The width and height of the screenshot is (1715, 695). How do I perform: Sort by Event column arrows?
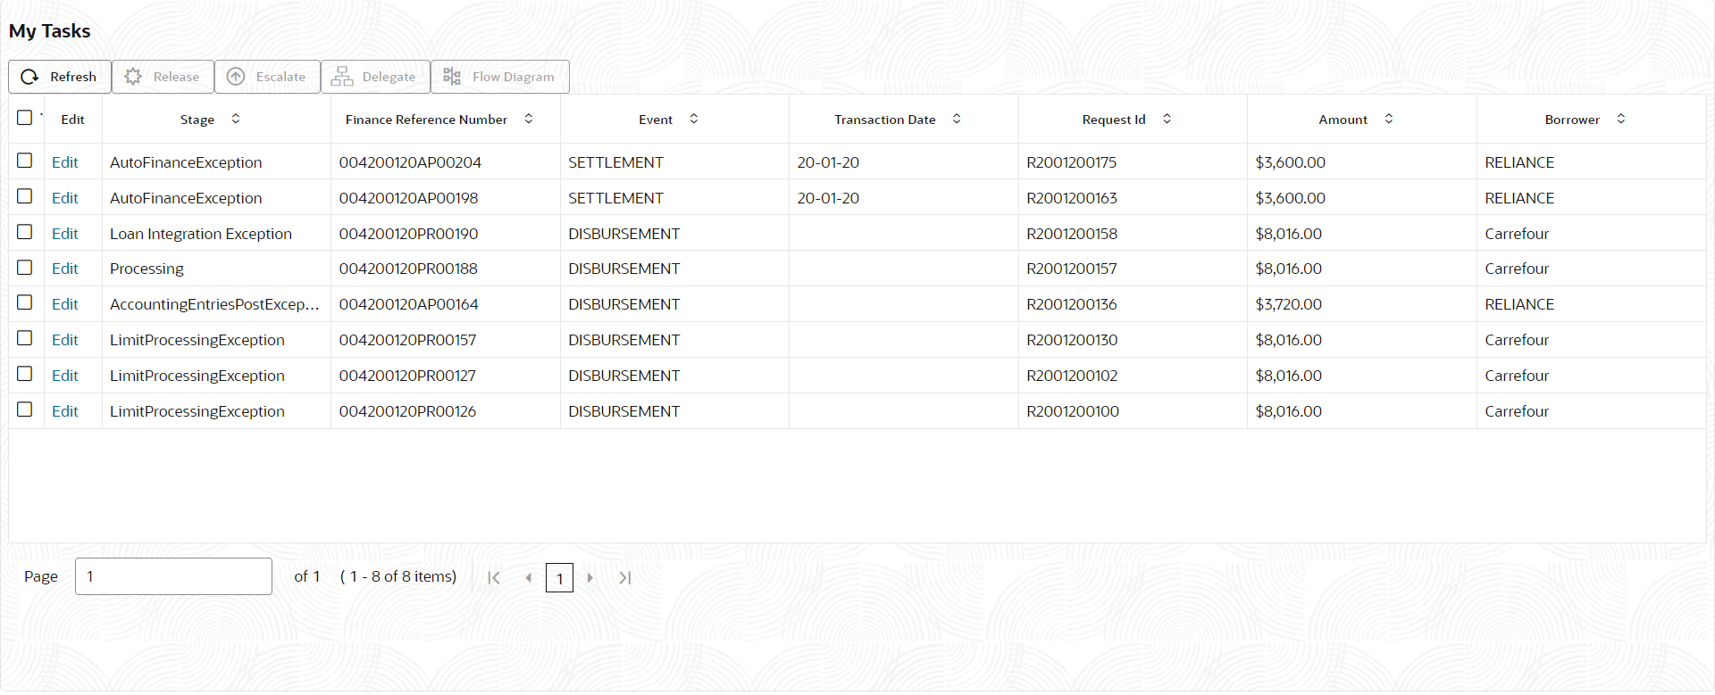(x=694, y=119)
